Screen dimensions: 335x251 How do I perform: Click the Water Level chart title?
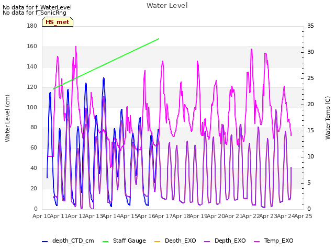(167, 6)
